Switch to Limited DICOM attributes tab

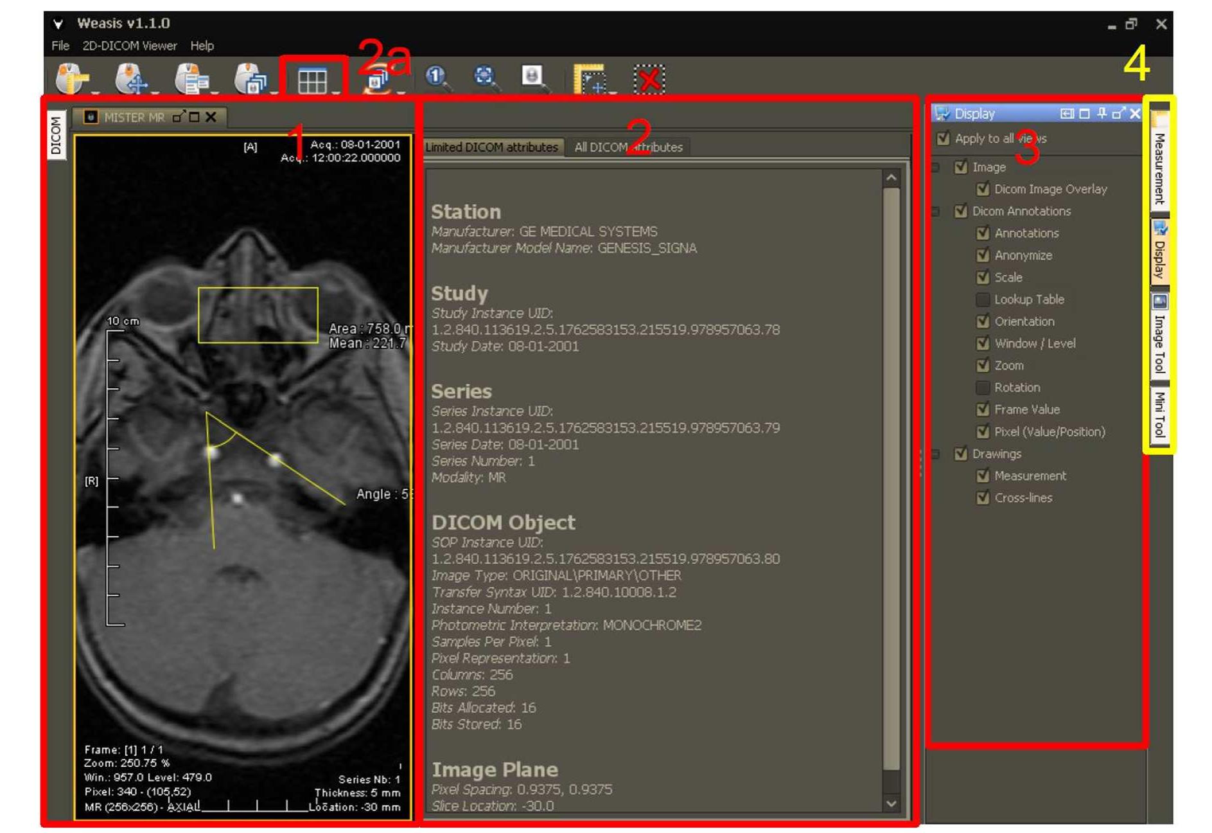pyautogui.click(x=493, y=147)
